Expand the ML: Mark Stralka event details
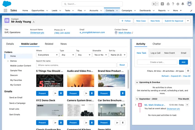This screenshot has width=195, height=130. [136, 105]
